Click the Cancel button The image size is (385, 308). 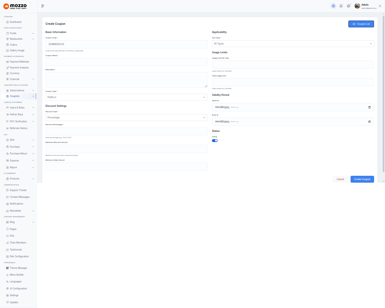point(340,179)
